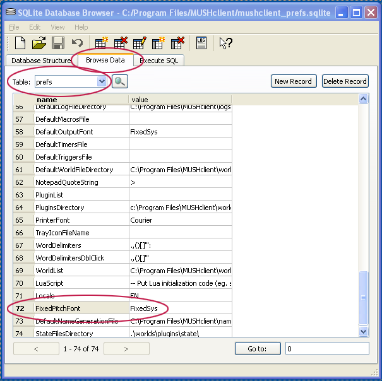
Task: Open the View menu
Action: (x=57, y=27)
